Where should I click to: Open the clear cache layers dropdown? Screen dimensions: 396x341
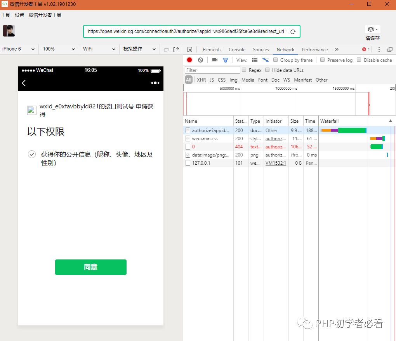[373, 29]
